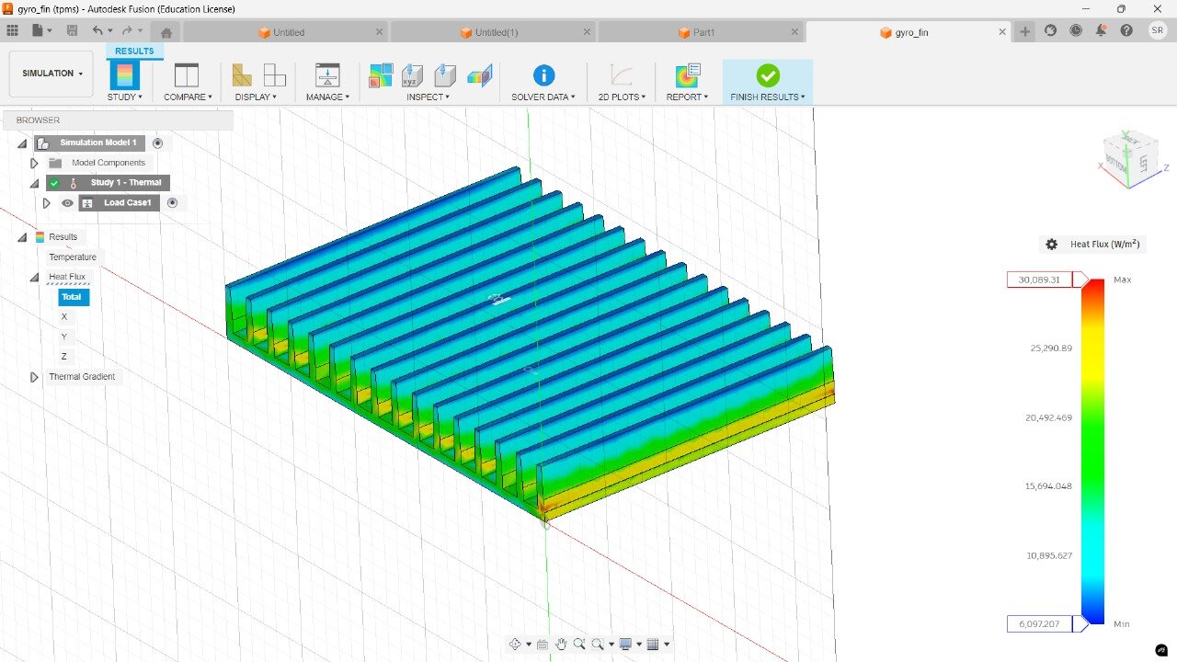Expand the Model Components node
1177x662 pixels.
[x=35, y=164]
